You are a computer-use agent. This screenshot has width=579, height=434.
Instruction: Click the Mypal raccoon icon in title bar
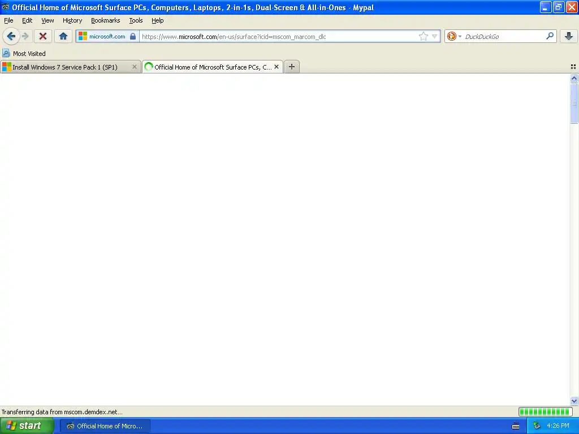[x=6, y=7]
